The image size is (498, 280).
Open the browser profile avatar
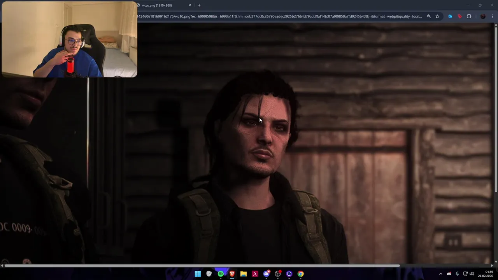point(483,16)
